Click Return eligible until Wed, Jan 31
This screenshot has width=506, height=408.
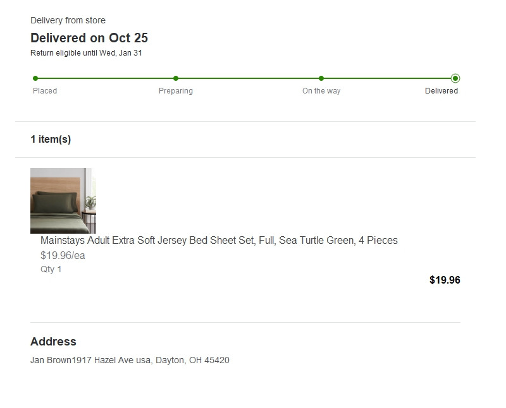(86, 53)
